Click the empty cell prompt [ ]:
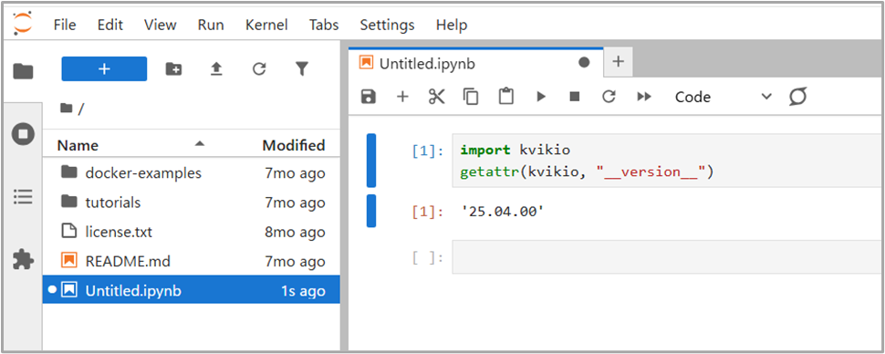Image resolution: width=885 pixels, height=354 pixels. click(x=428, y=257)
